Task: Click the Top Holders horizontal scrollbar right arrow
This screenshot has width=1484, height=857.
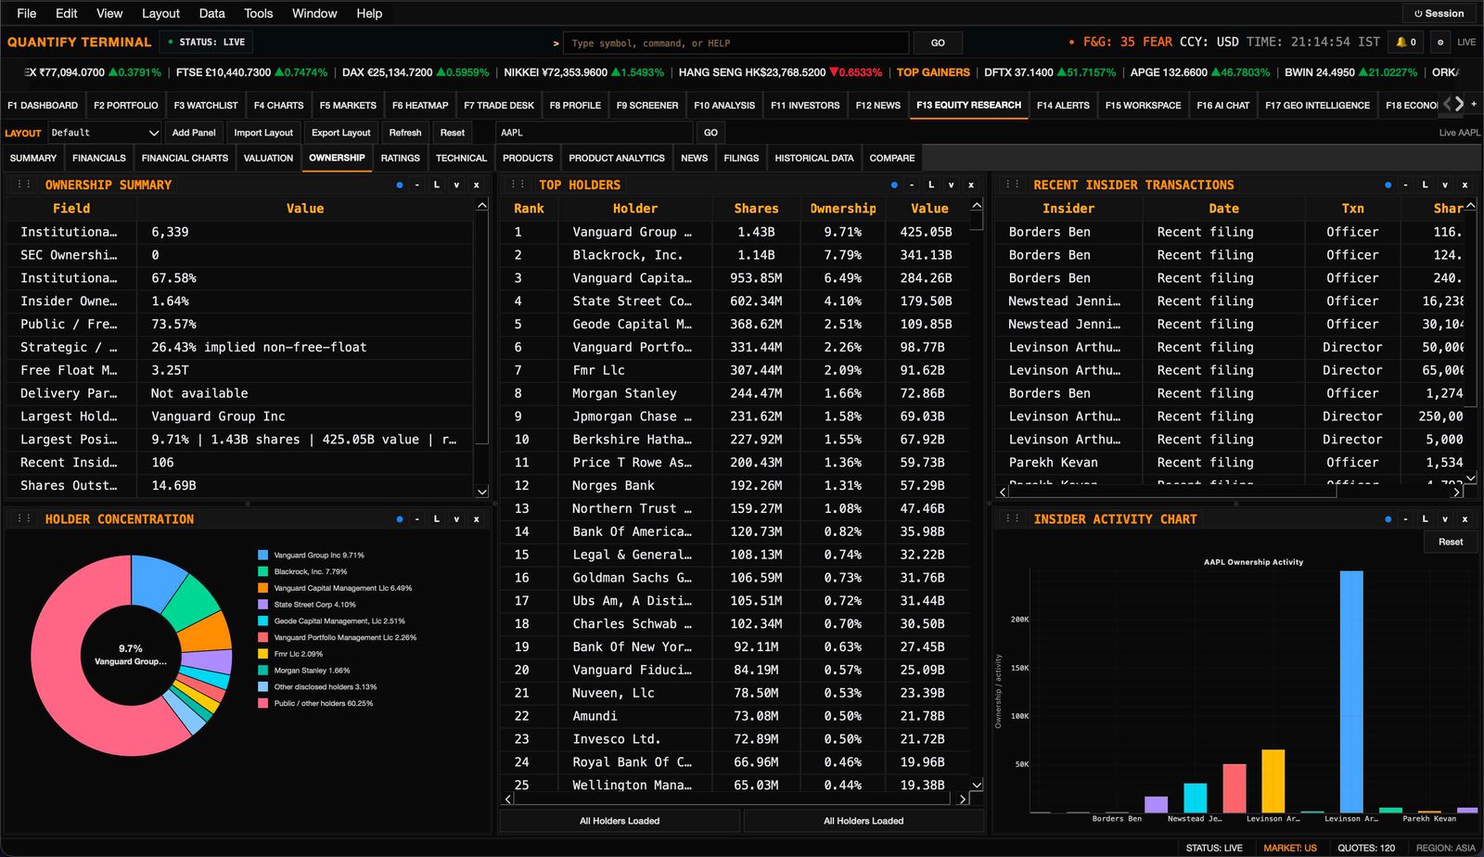Action: point(963,799)
